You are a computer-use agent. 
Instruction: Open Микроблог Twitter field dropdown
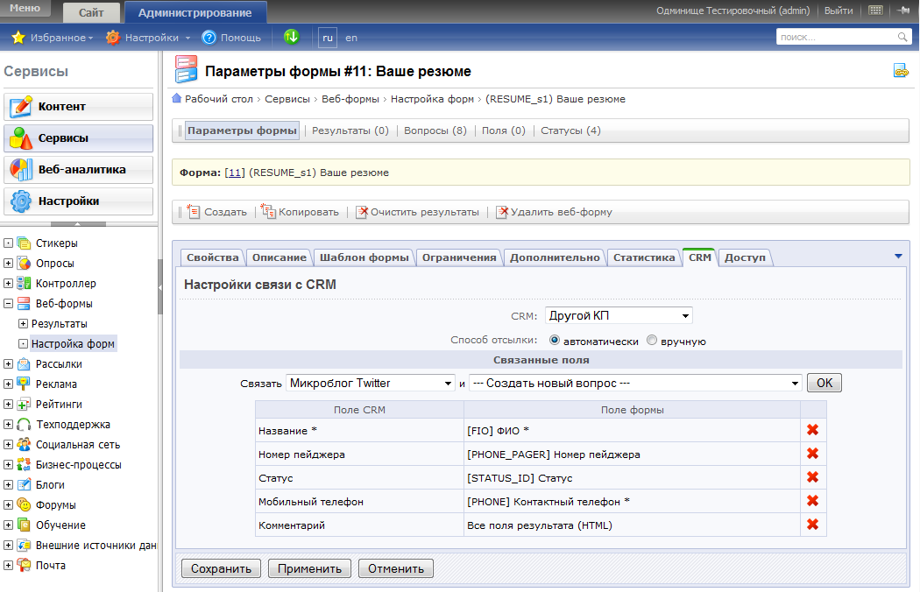(x=370, y=383)
